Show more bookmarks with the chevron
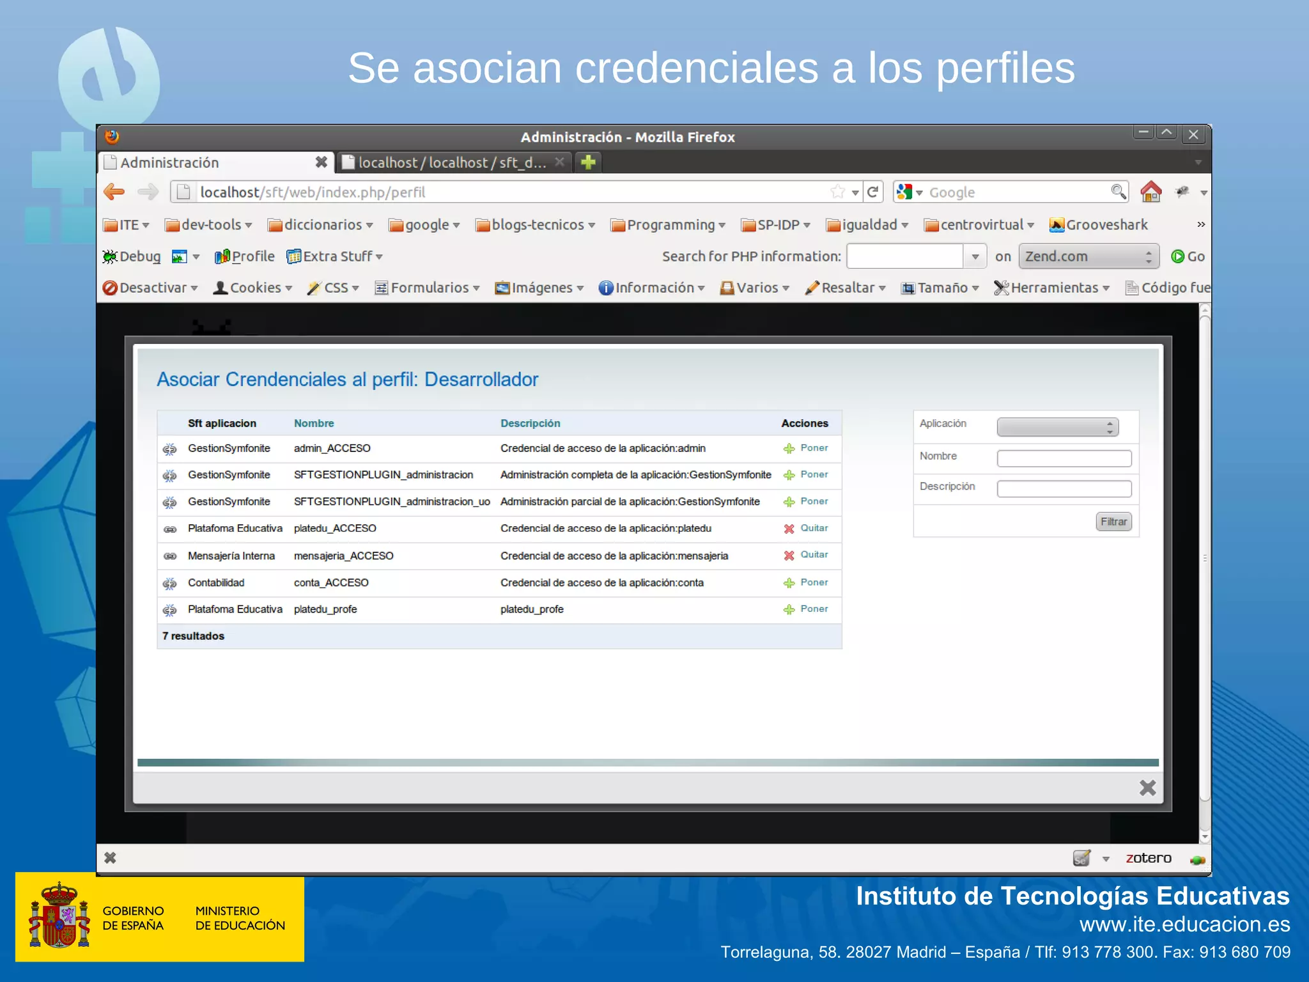 click(x=1201, y=224)
